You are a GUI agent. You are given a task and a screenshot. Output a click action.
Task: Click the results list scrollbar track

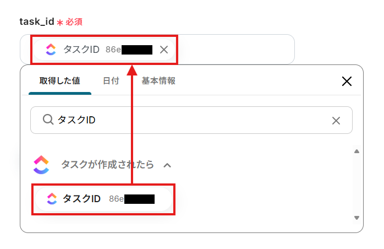point(356,185)
